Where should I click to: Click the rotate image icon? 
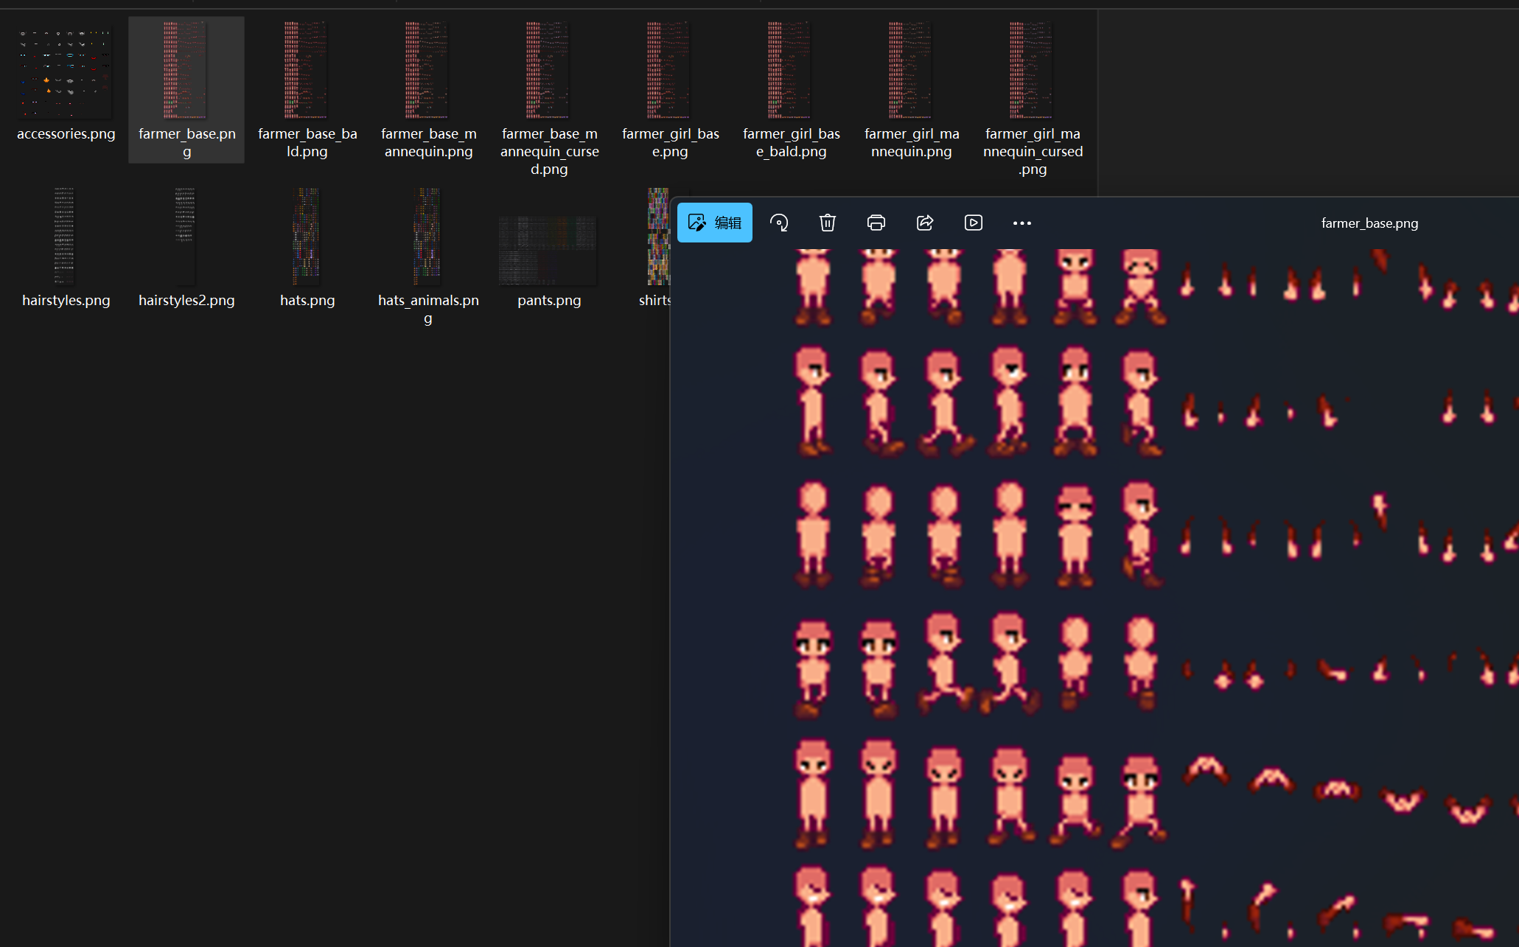coord(779,223)
